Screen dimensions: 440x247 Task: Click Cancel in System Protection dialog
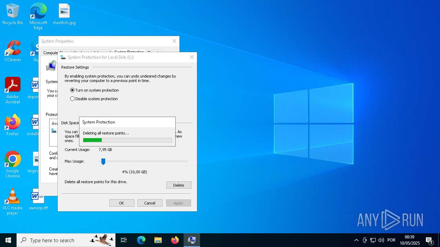150,203
